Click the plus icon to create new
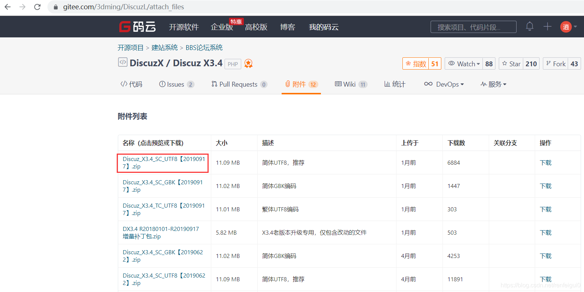 click(x=547, y=26)
